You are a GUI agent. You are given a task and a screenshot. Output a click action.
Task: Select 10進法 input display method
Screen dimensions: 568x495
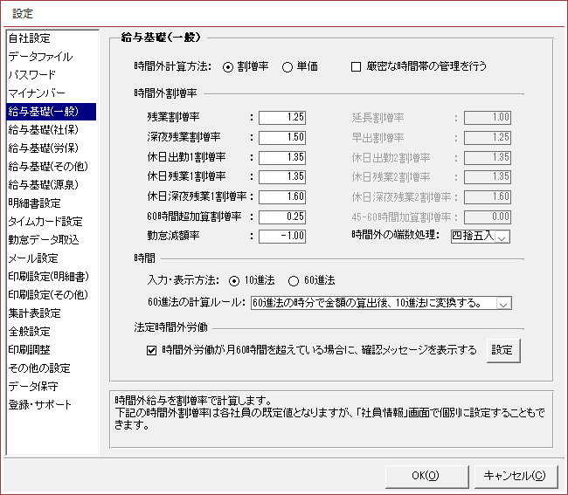click(x=233, y=281)
